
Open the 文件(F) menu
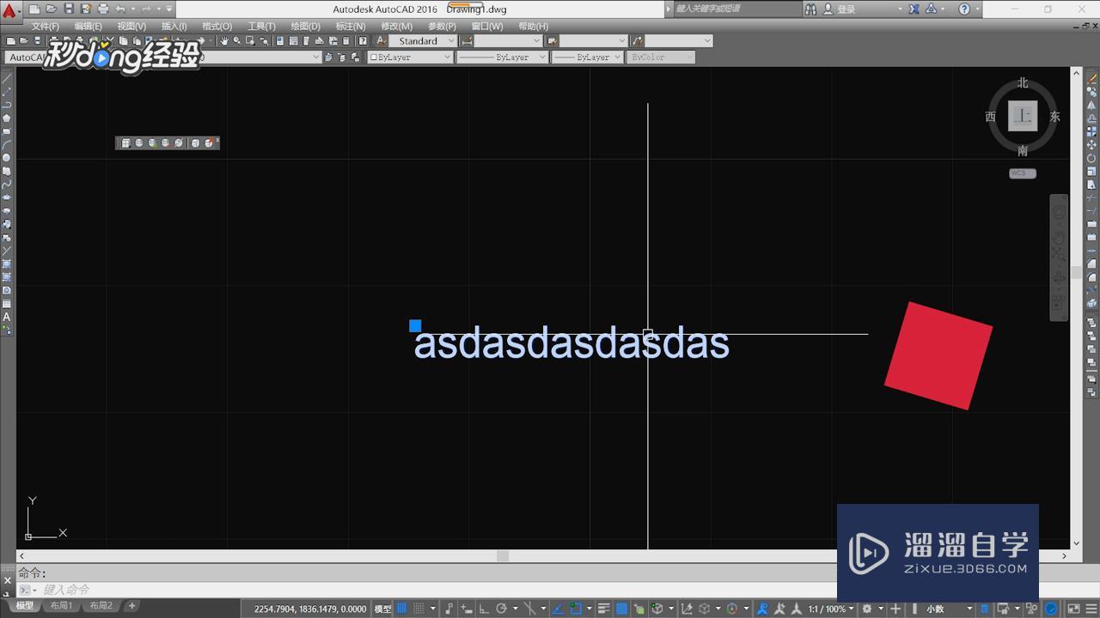(x=46, y=27)
